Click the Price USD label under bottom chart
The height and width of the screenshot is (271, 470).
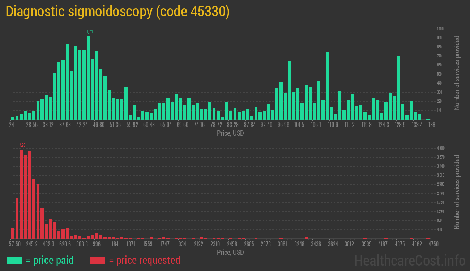click(x=230, y=252)
